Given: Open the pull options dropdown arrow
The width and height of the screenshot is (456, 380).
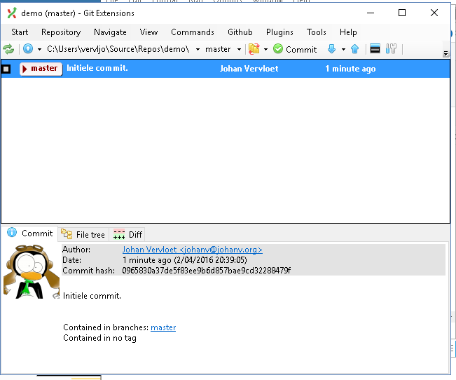Looking at the screenshot, I should (343, 49).
